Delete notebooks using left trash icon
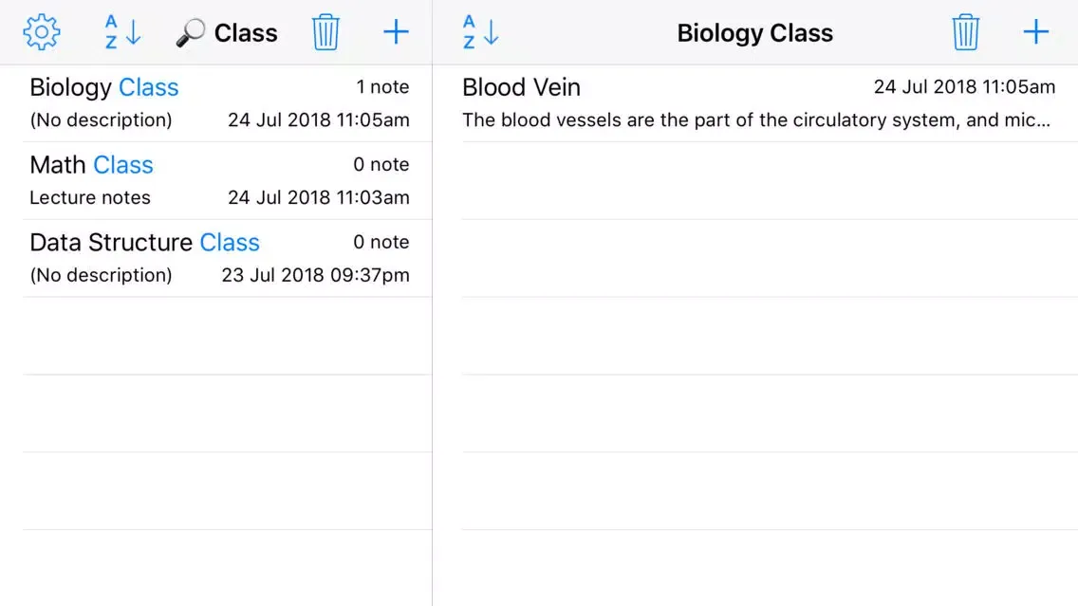The width and height of the screenshot is (1078, 606). click(x=325, y=32)
